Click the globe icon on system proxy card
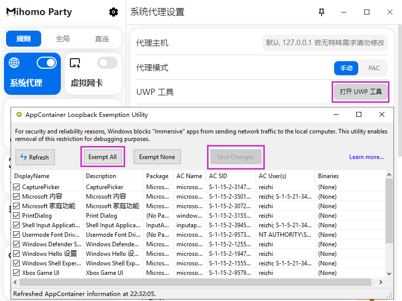This screenshot has width=402, height=301. pyautogui.click(x=15, y=63)
